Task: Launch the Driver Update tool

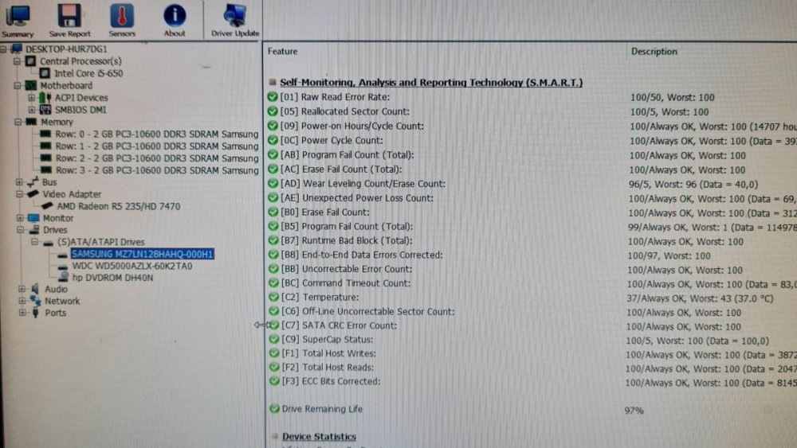Action: click(235, 19)
